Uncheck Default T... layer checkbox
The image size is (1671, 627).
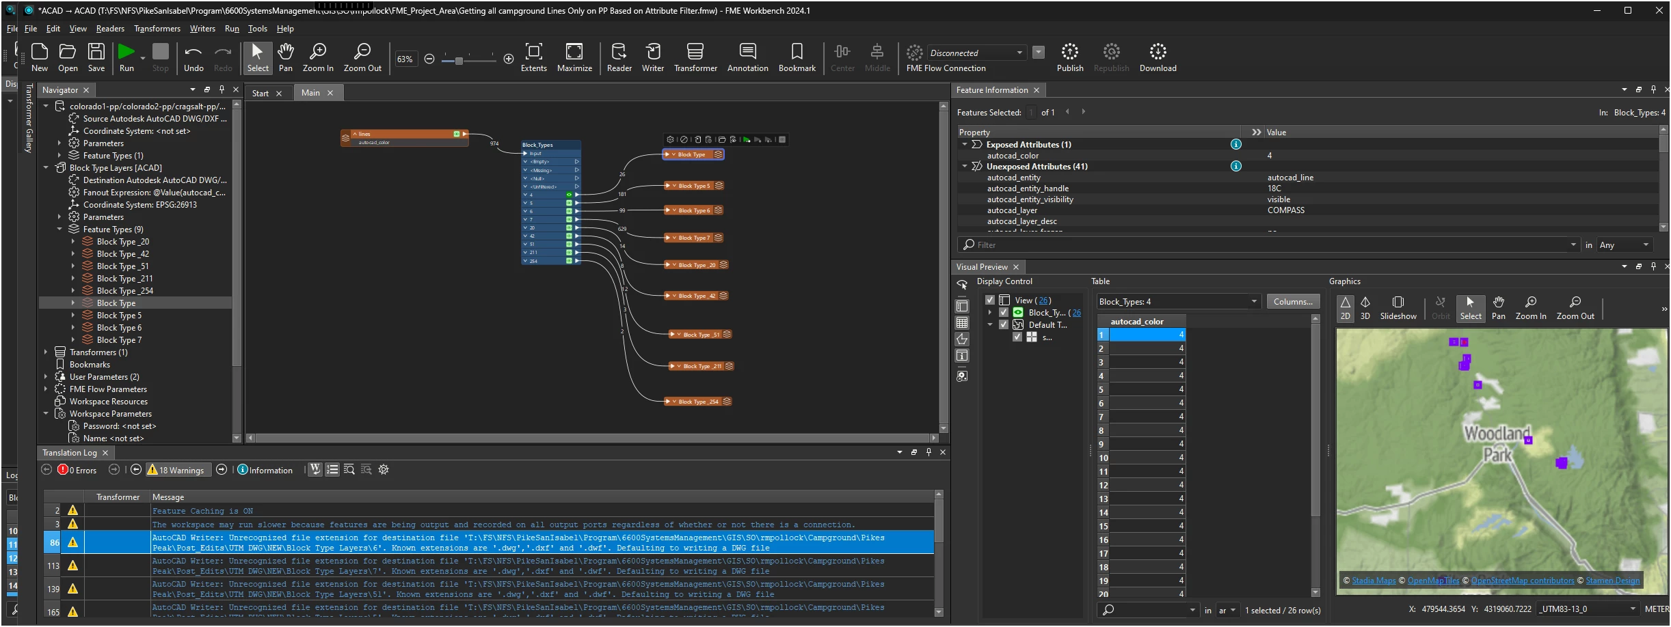[1004, 325]
